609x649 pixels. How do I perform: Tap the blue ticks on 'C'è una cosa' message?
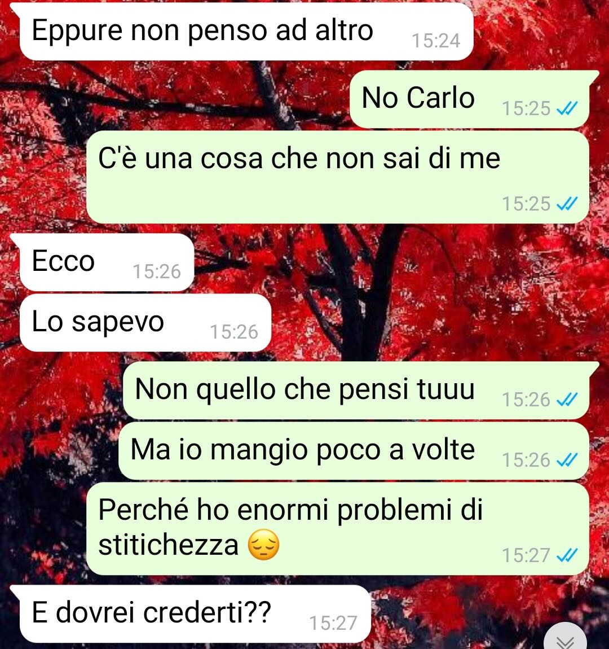click(x=567, y=204)
